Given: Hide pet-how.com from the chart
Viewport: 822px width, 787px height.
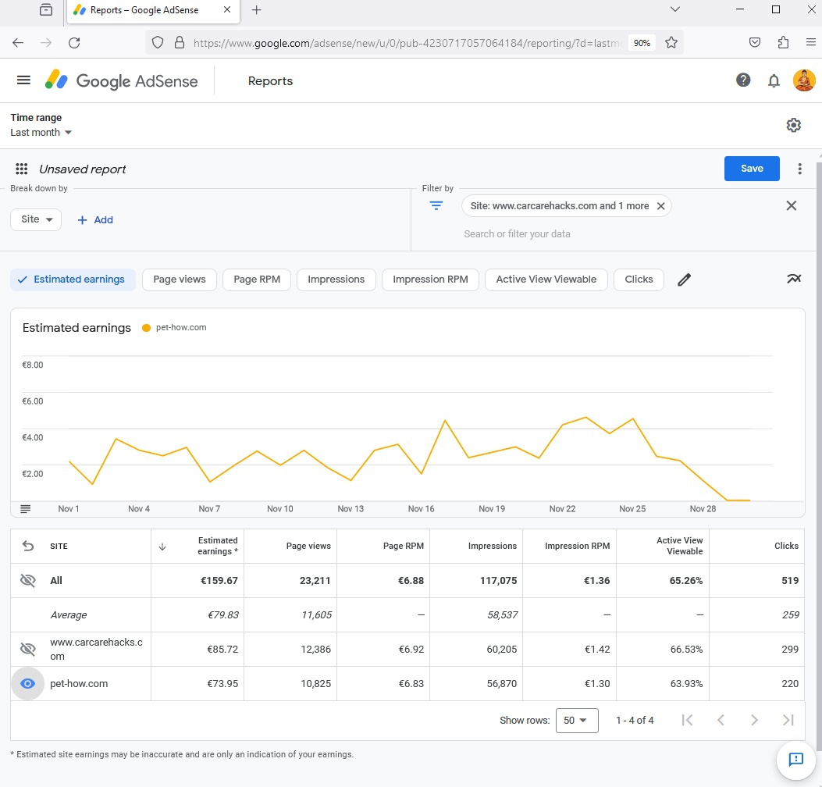Looking at the screenshot, I should 28,684.
